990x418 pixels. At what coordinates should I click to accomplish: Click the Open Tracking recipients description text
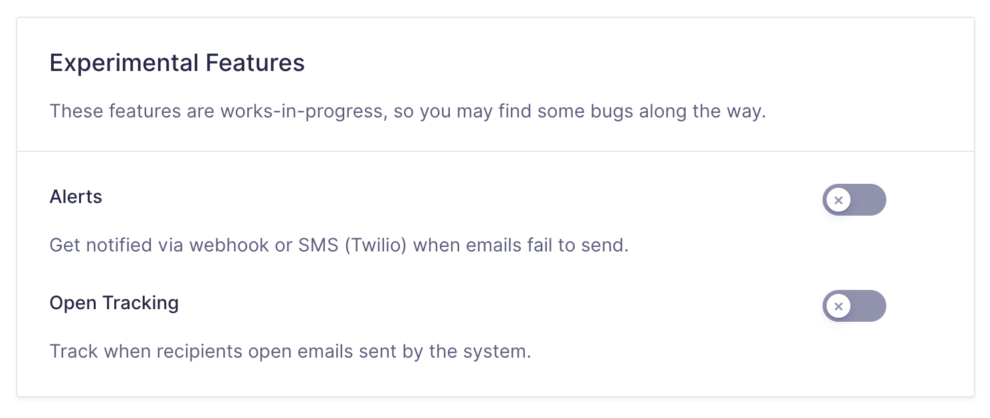pos(290,351)
